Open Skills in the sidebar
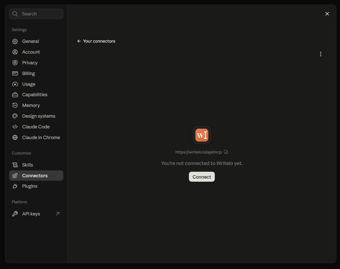340x269 pixels. 36,165
